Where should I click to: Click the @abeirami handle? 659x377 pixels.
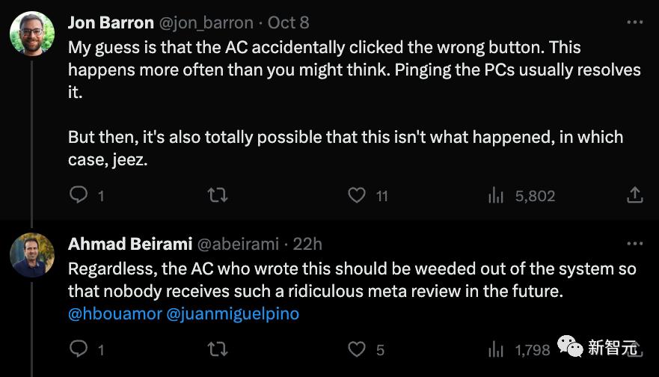237,244
